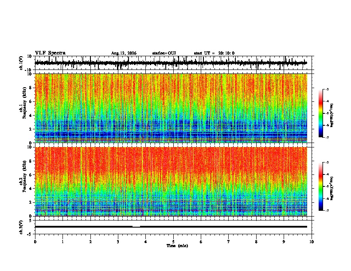Image resolution: width=351 pixels, height=271 pixels.
Task: Click inside the ch.1 spectrogram panel
Action: point(171,108)
